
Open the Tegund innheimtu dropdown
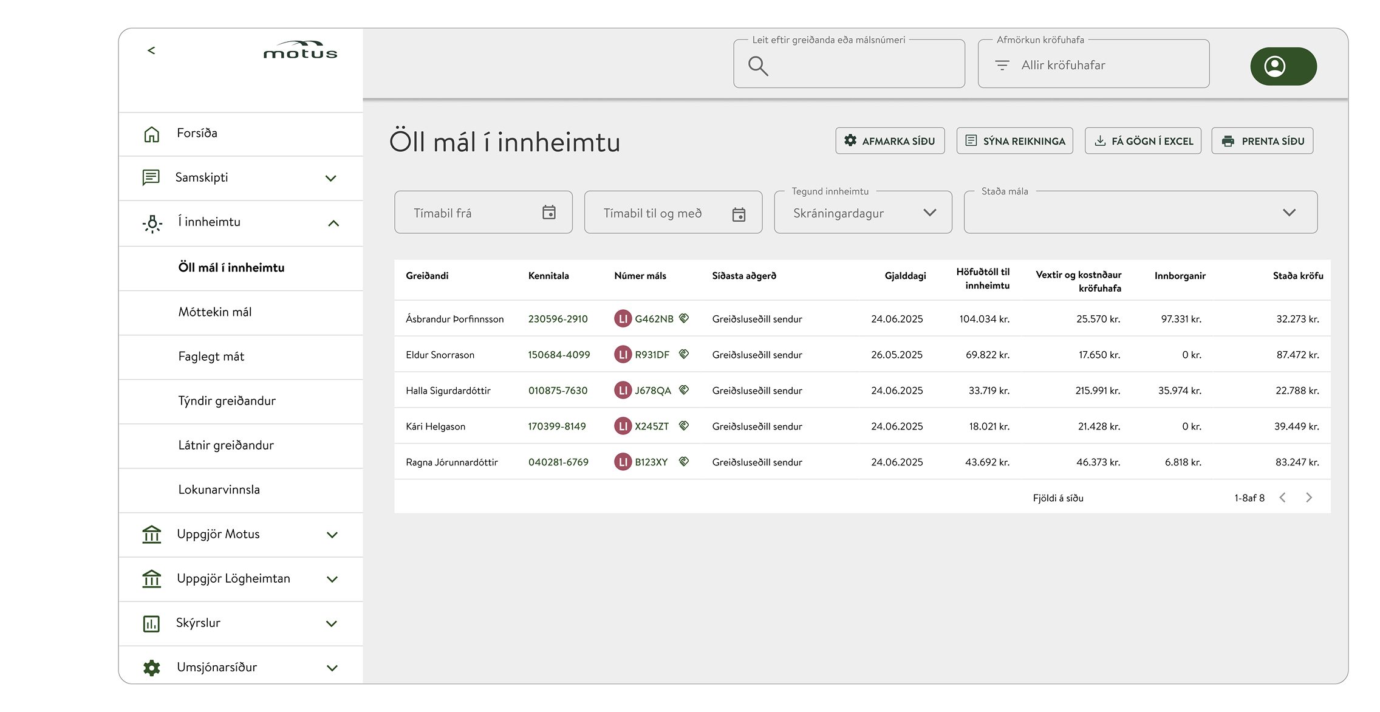(862, 213)
